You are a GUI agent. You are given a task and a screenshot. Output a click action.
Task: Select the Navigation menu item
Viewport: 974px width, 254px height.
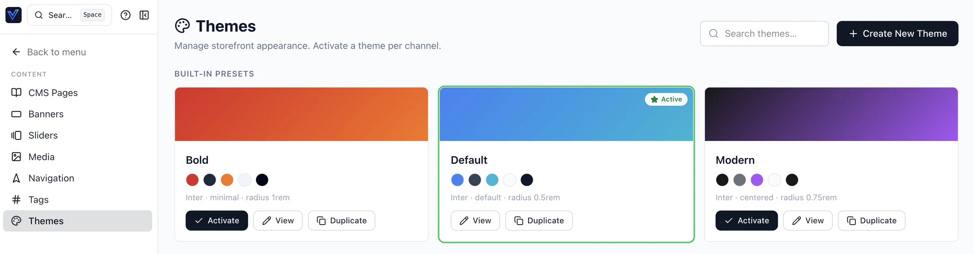point(51,178)
